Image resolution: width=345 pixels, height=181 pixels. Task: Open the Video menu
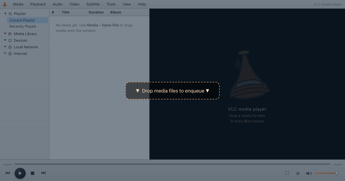click(x=74, y=4)
